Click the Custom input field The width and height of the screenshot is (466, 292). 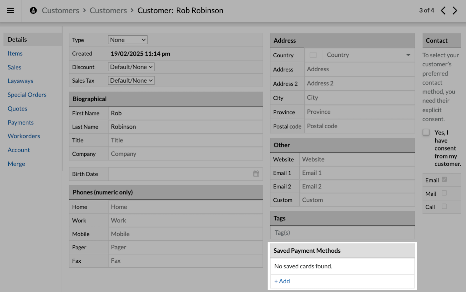(357, 200)
